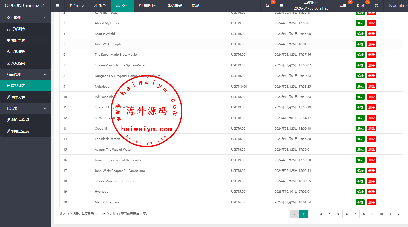Image resolution: width=408 pixels, height=227 pixels.
Task: Open 利息宝选项 in the sidebar
Action: click(x=20, y=120)
